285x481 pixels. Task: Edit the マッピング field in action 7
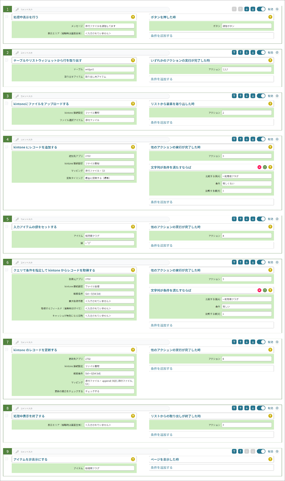(x=109, y=382)
